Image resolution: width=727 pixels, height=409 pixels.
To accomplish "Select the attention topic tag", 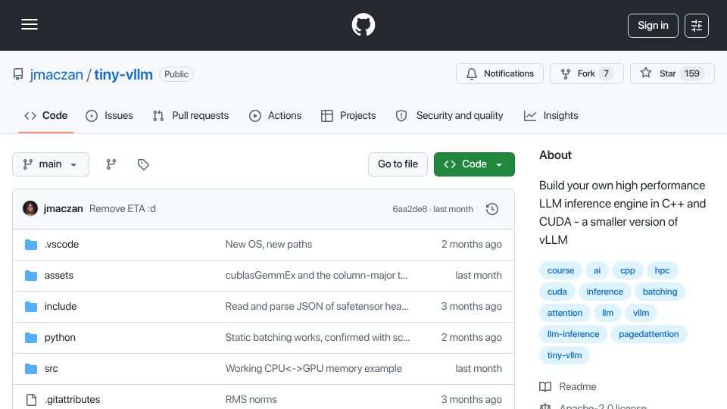I will 565,313.
